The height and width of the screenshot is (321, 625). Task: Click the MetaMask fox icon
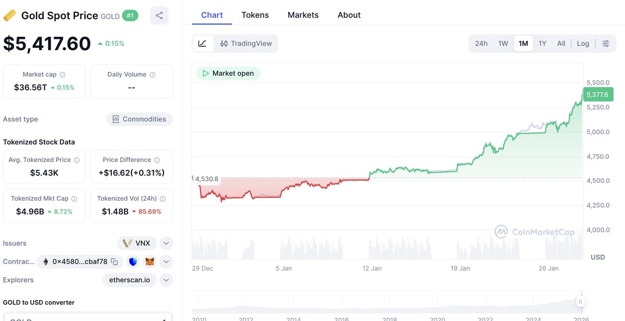149,262
